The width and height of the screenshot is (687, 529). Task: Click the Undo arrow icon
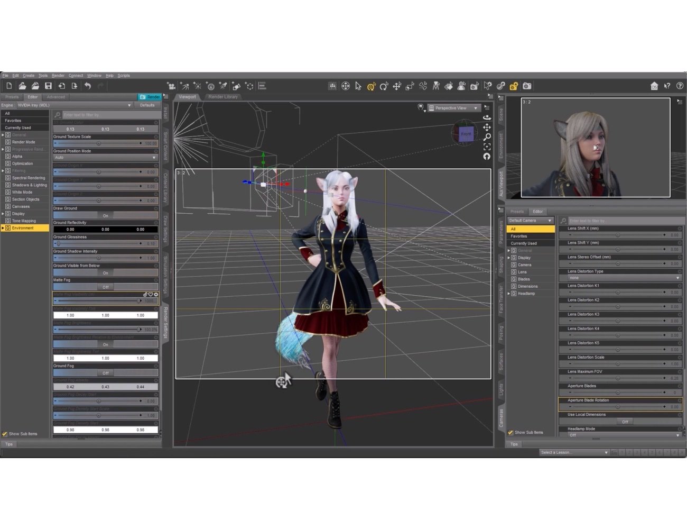(88, 86)
